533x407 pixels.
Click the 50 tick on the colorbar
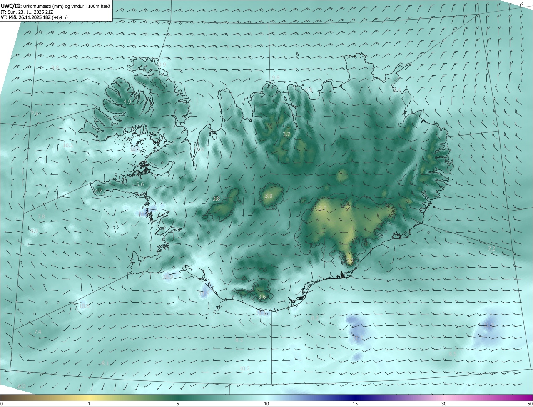coord(530,404)
